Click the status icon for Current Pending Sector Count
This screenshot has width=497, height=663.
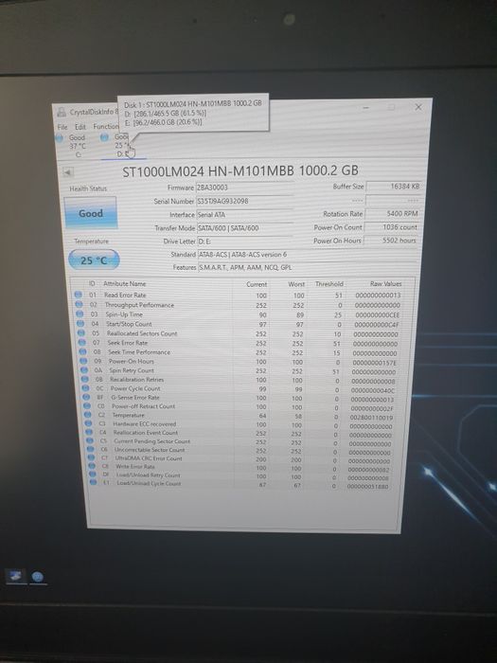pyautogui.click(x=90, y=440)
